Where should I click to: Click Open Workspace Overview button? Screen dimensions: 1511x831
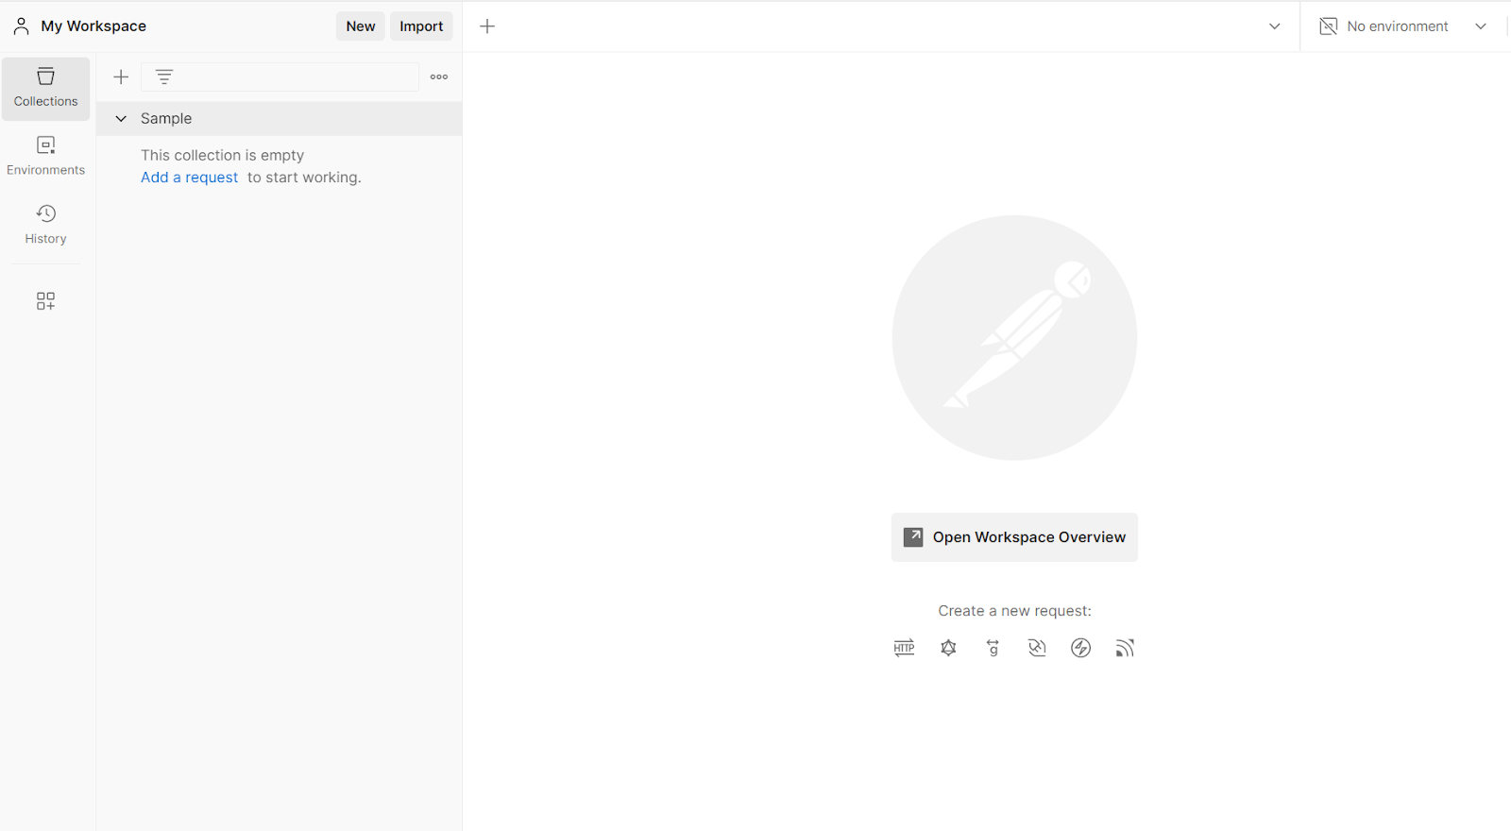[x=1014, y=537]
